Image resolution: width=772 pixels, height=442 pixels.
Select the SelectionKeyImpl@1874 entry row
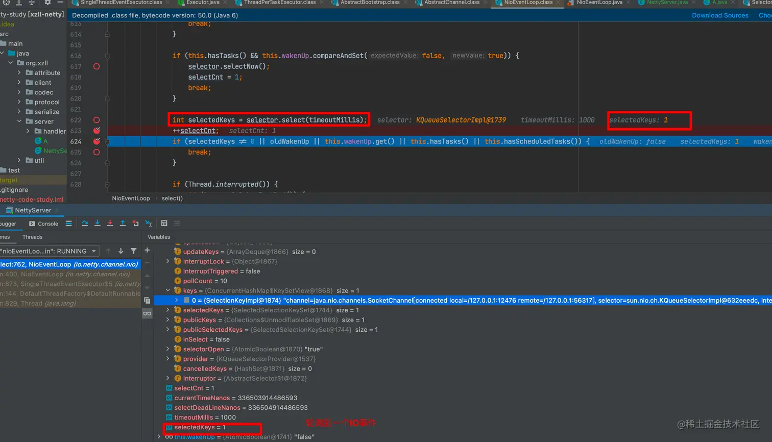pyautogui.click(x=463, y=301)
